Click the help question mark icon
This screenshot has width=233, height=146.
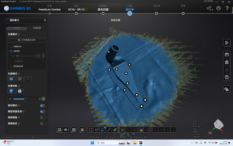pos(227,8)
